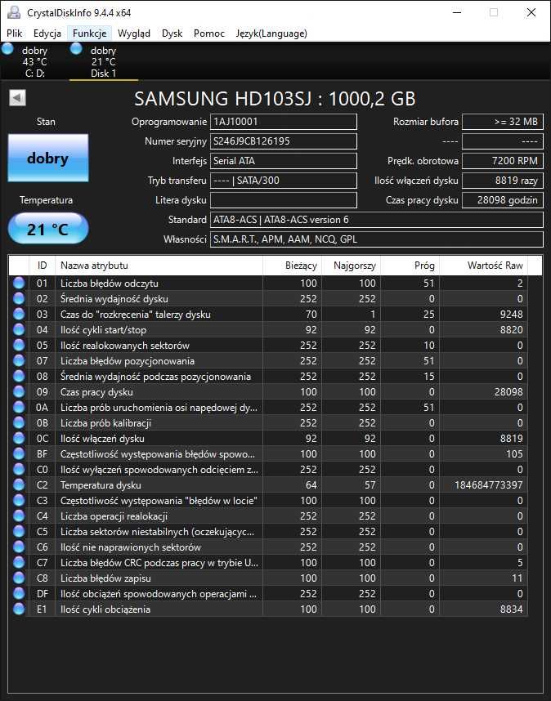Click the previous disk arrow button
551x701 pixels.
tap(17, 98)
